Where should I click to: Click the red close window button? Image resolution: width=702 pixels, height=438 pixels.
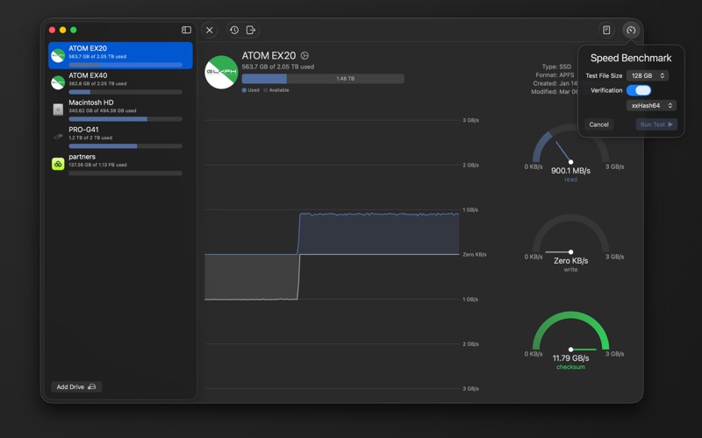coord(52,30)
